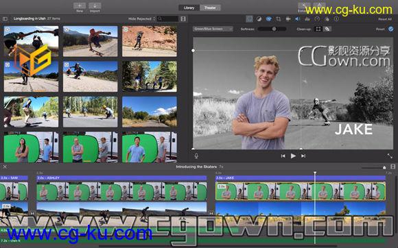Close the timeline with the X icon

[5, 166]
